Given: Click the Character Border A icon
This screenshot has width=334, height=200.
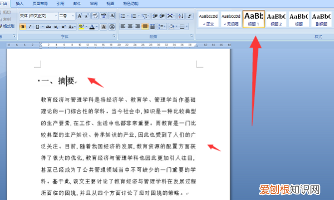Looking at the screenshot, I should pyautogui.click(x=112, y=16).
